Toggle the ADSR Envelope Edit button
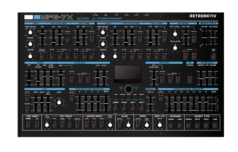This screenshot has width=238, height=152. tap(72, 98)
